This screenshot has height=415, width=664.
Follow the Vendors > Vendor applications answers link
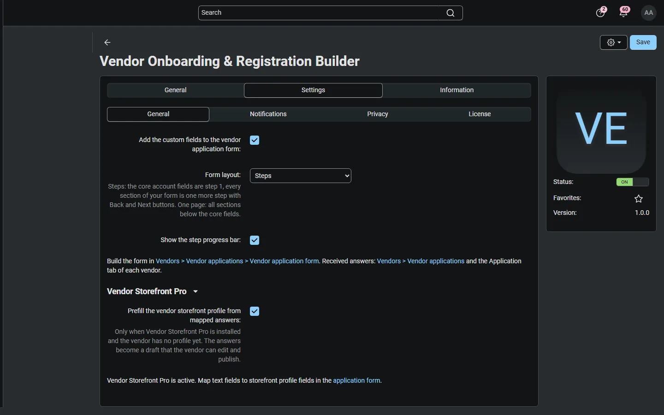click(x=421, y=261)
